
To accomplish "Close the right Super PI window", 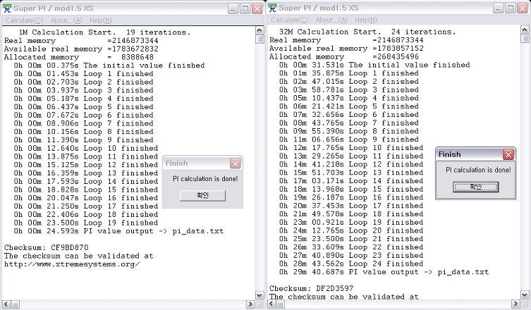I will coord(523,8).
